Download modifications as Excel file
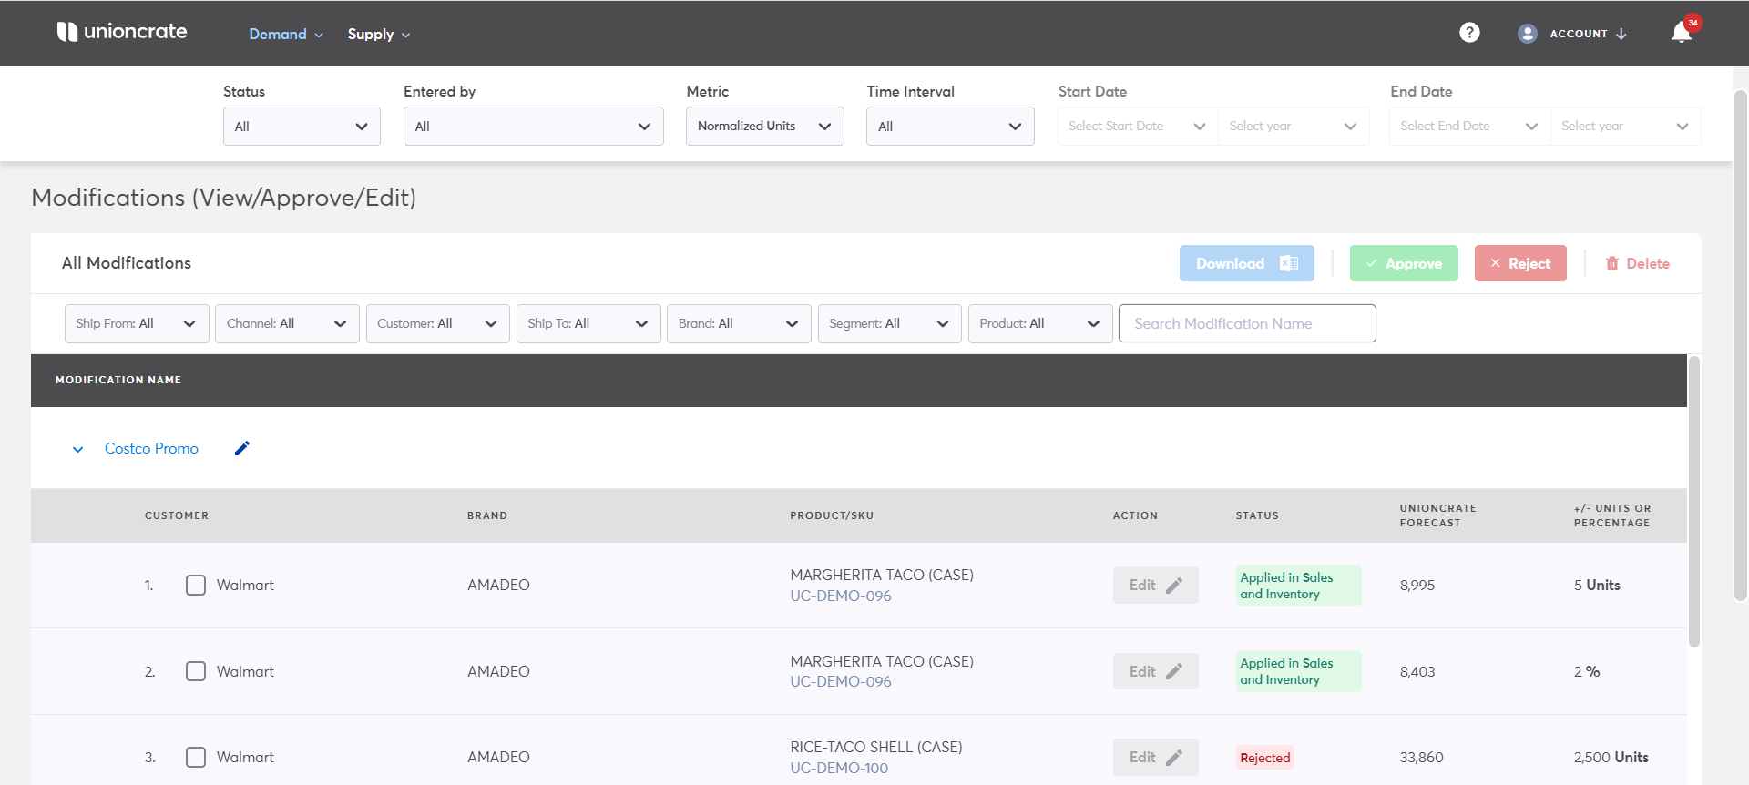 (1245, 263)
